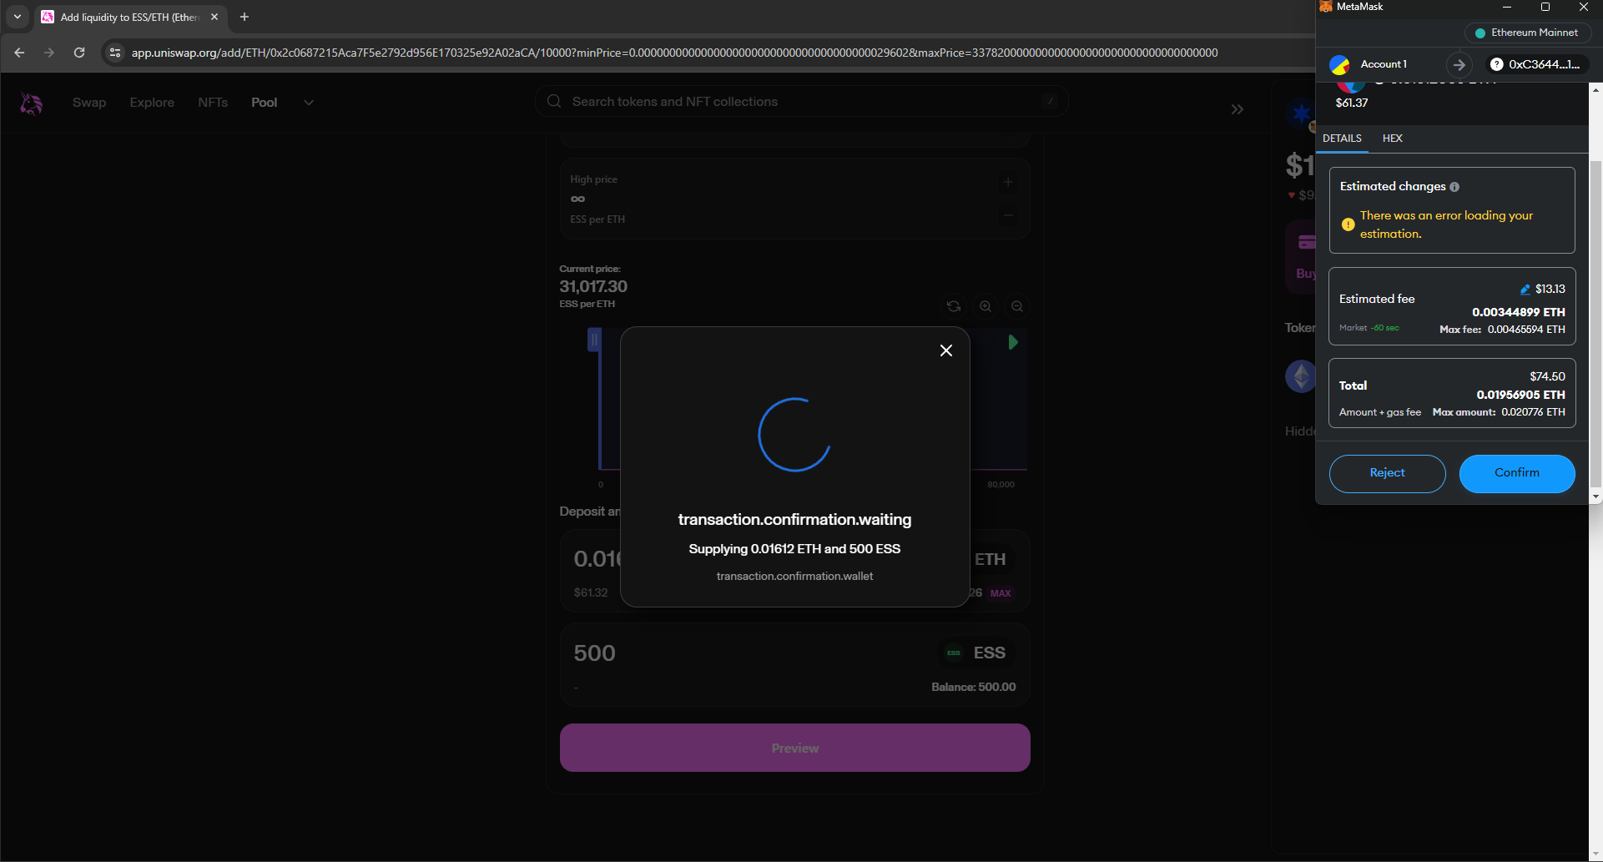Expand the Pool navigation dropdown chevron
Image resolution: width=1603 pixels, height=862 pixels.
click(309, 103)
